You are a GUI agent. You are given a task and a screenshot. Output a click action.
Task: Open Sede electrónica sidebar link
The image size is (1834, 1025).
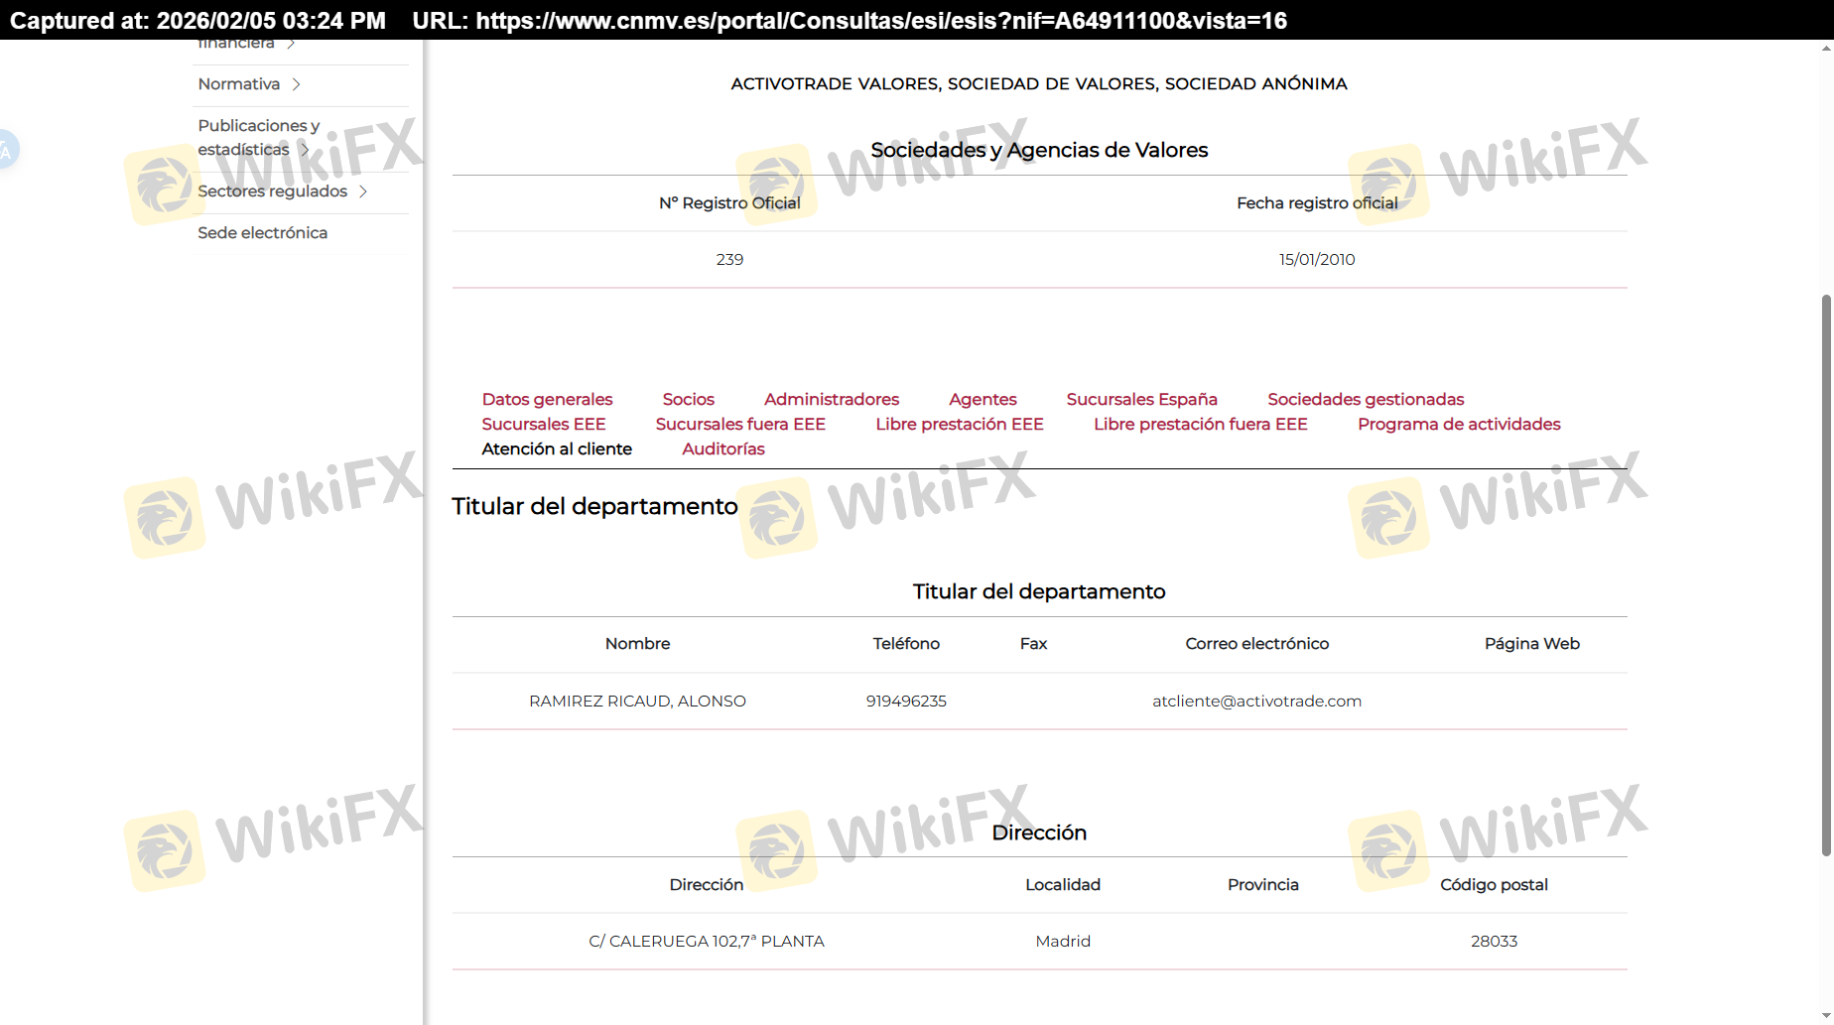click(262, 233)
